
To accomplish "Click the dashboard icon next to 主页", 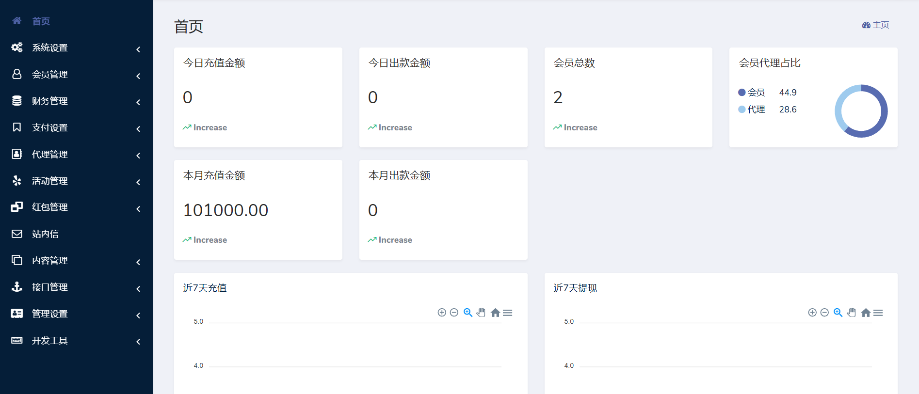I will (866, 25).
